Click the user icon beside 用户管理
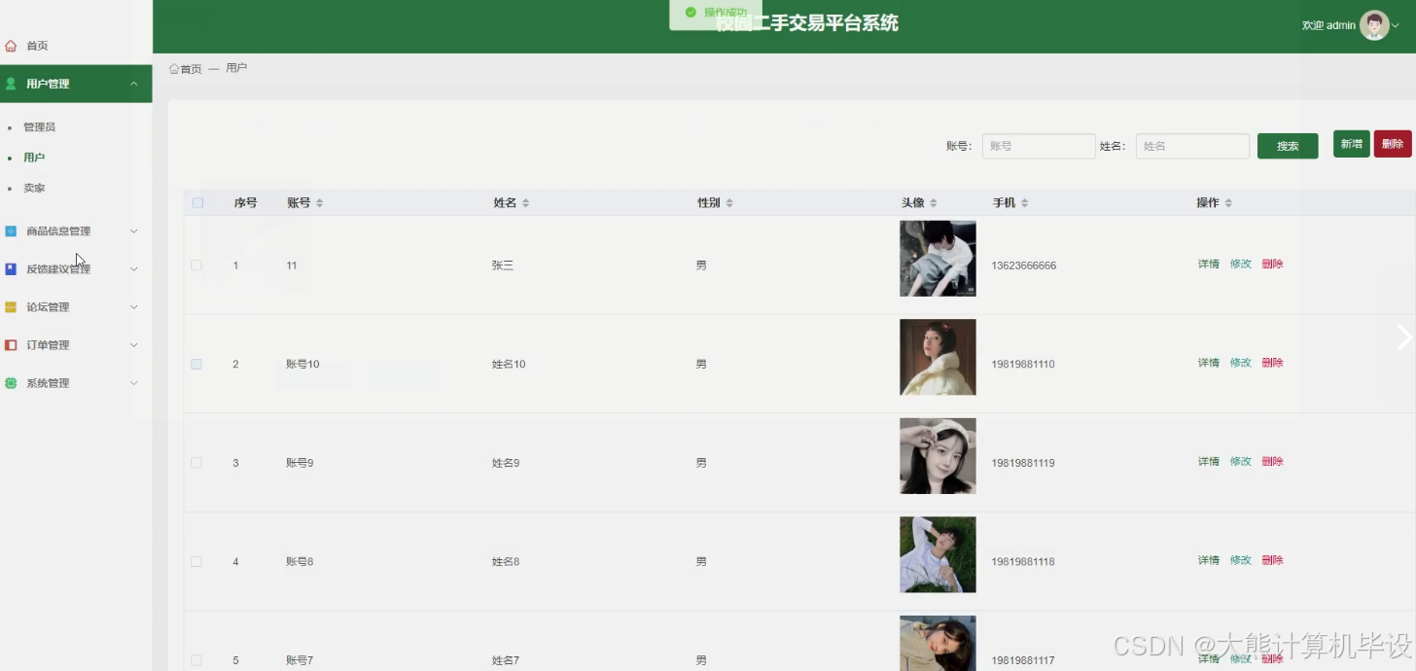This screenshot has width=1416, height=671. click(x=11, y=84)
